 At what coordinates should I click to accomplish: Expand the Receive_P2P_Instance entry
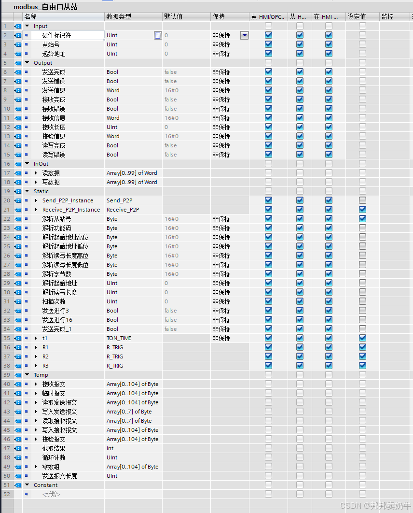point(36,210)
